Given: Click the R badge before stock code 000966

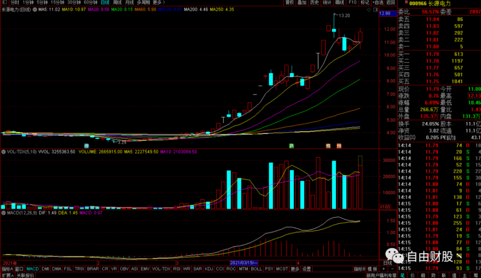Looking at the screenshot, I should [401, 3].
